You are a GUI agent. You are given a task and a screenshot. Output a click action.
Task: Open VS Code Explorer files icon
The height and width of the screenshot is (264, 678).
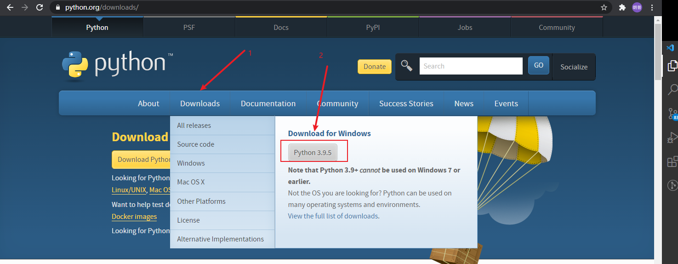pyautogui.click(x=672, y=66)
